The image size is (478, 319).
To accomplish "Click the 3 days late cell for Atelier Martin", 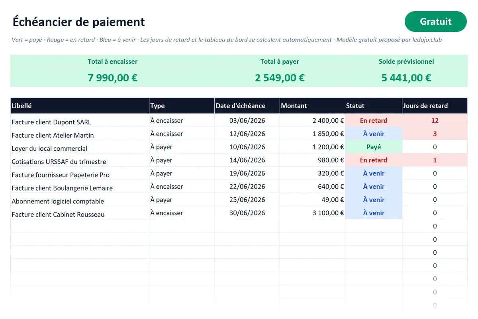I will coord(435,134).
